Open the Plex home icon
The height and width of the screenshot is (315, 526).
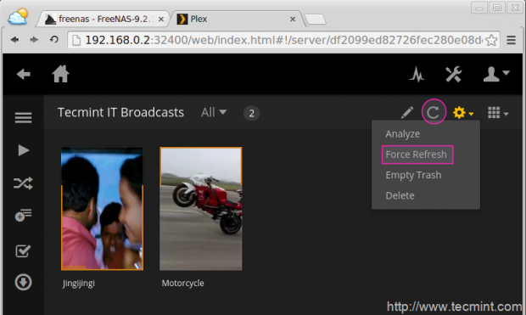pos(61,74)
